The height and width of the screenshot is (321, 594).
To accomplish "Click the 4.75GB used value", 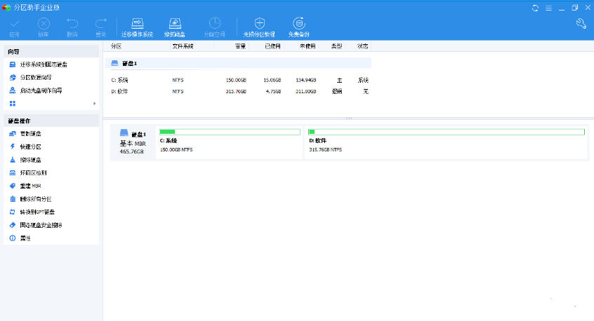I will tap(274, 92).
